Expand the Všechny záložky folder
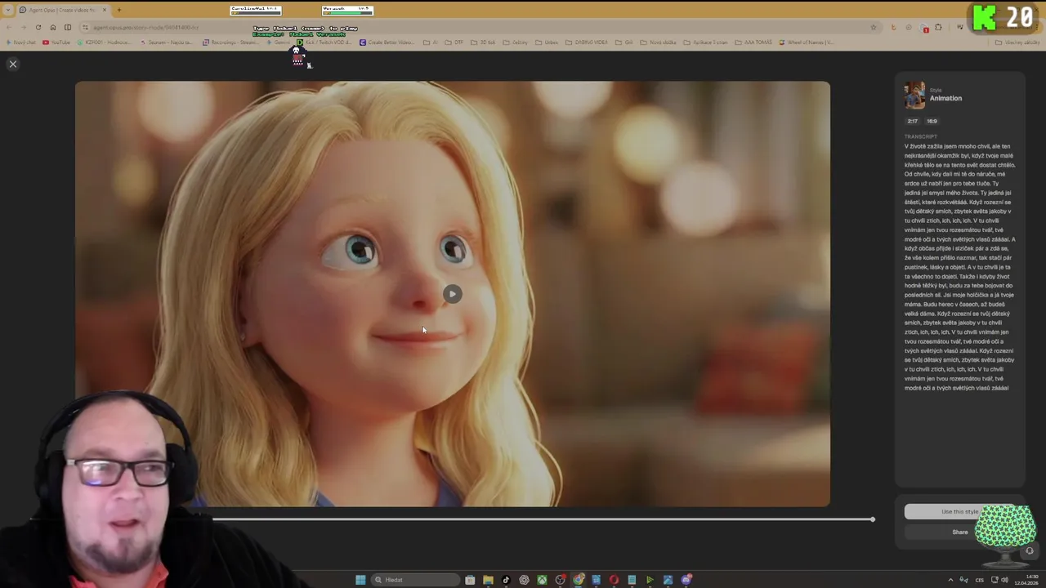This screenshot has width=1046, height=588. point(1017,42)
